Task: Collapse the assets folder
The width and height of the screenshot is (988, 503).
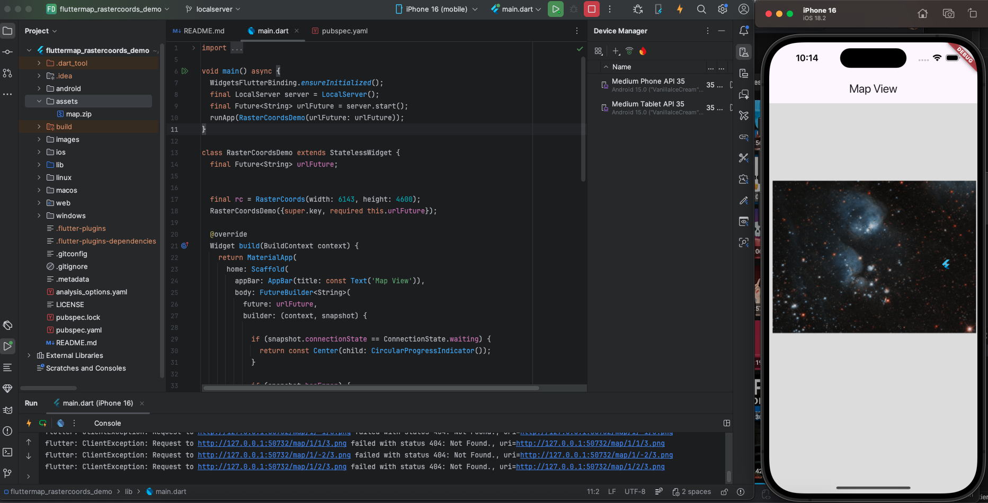Action: (39, 101)
